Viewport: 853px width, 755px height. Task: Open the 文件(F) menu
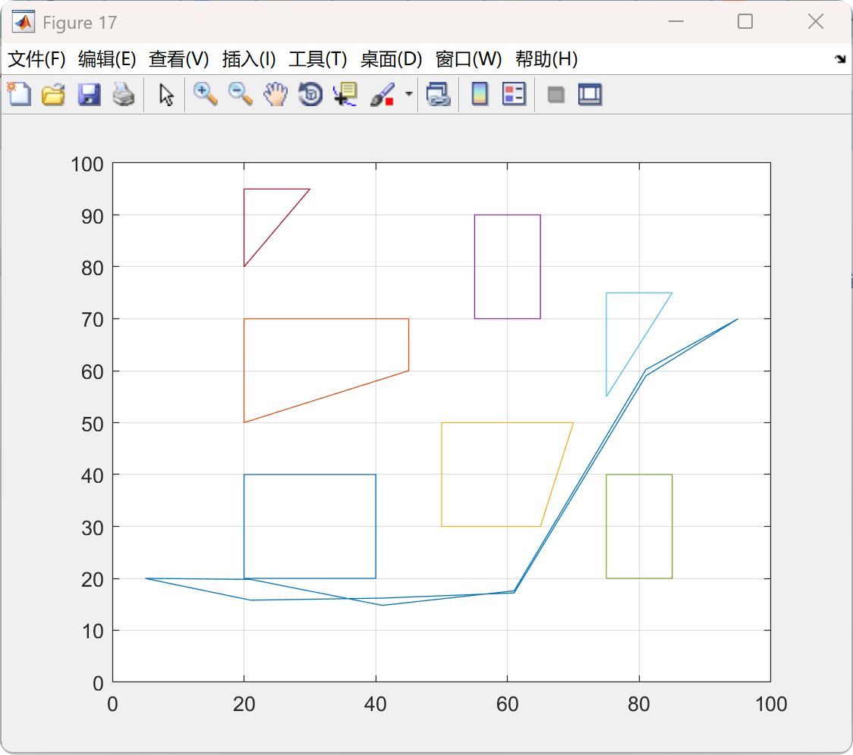(36, 58)
